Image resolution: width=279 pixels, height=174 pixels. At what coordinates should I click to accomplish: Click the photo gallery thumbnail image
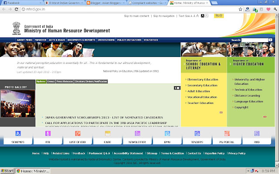click(17, 104)
